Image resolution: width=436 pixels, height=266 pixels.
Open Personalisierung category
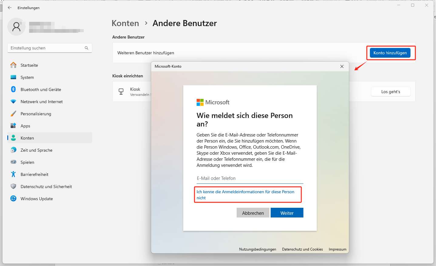pyautogui.click(x=50, y=114)
